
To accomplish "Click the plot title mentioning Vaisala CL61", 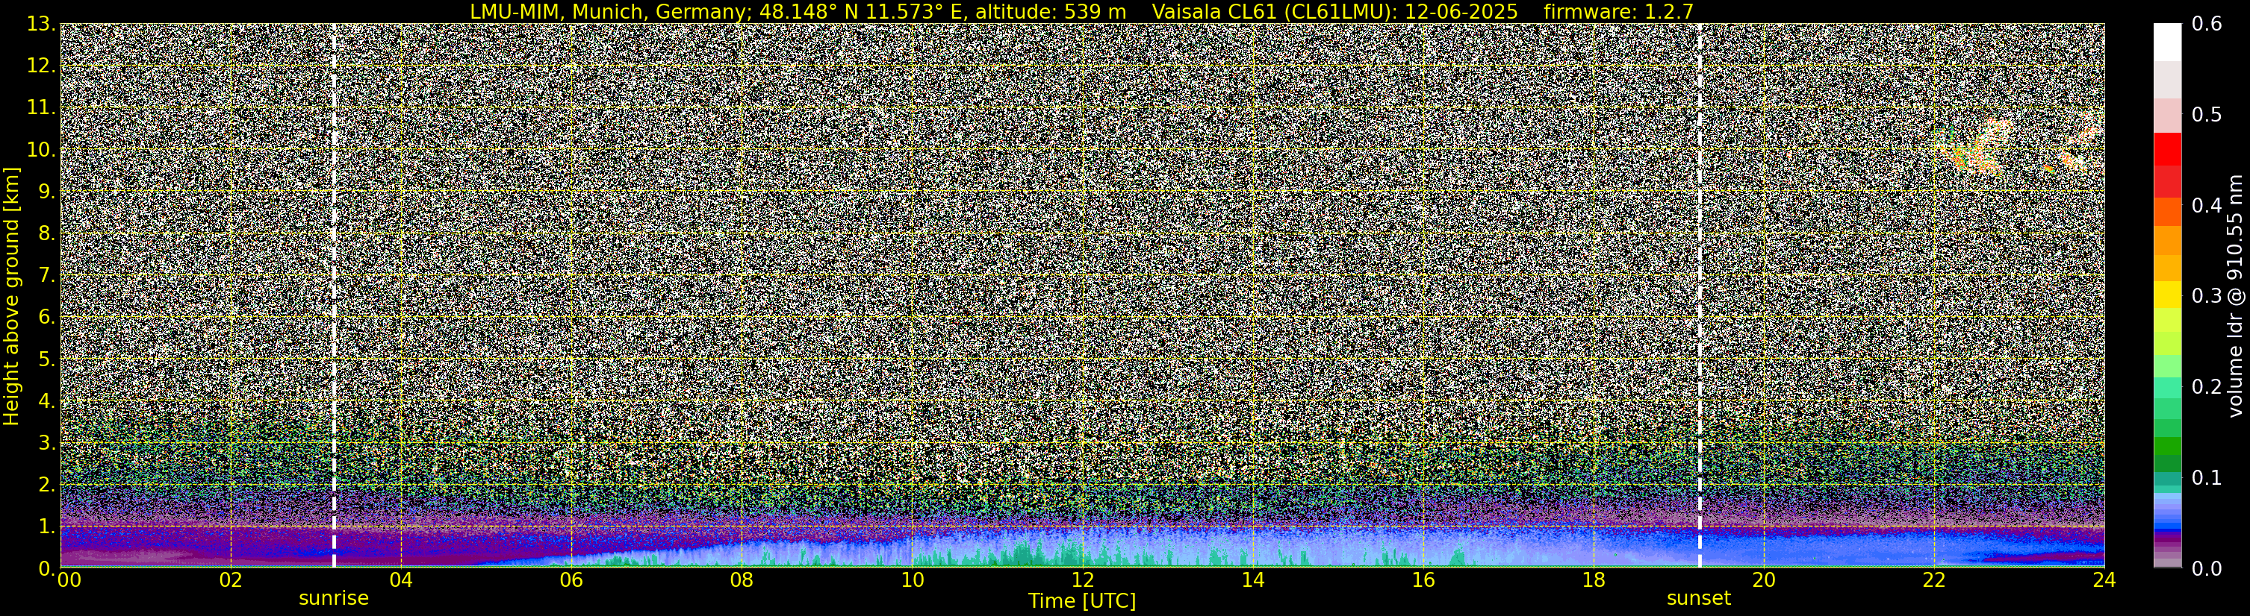I will (1081, 11).
